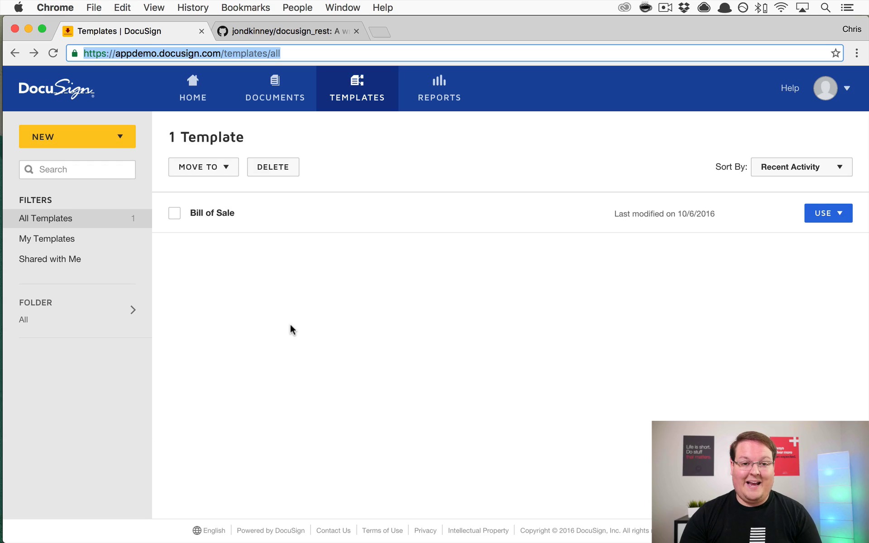Click the browser back arrow
The image size is (869, 543).
click(15, 53)
